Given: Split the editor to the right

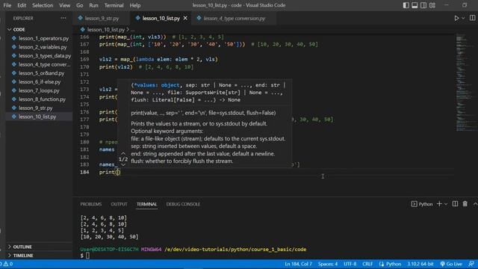Looking at the screenshot, I should tap(472, 18).
